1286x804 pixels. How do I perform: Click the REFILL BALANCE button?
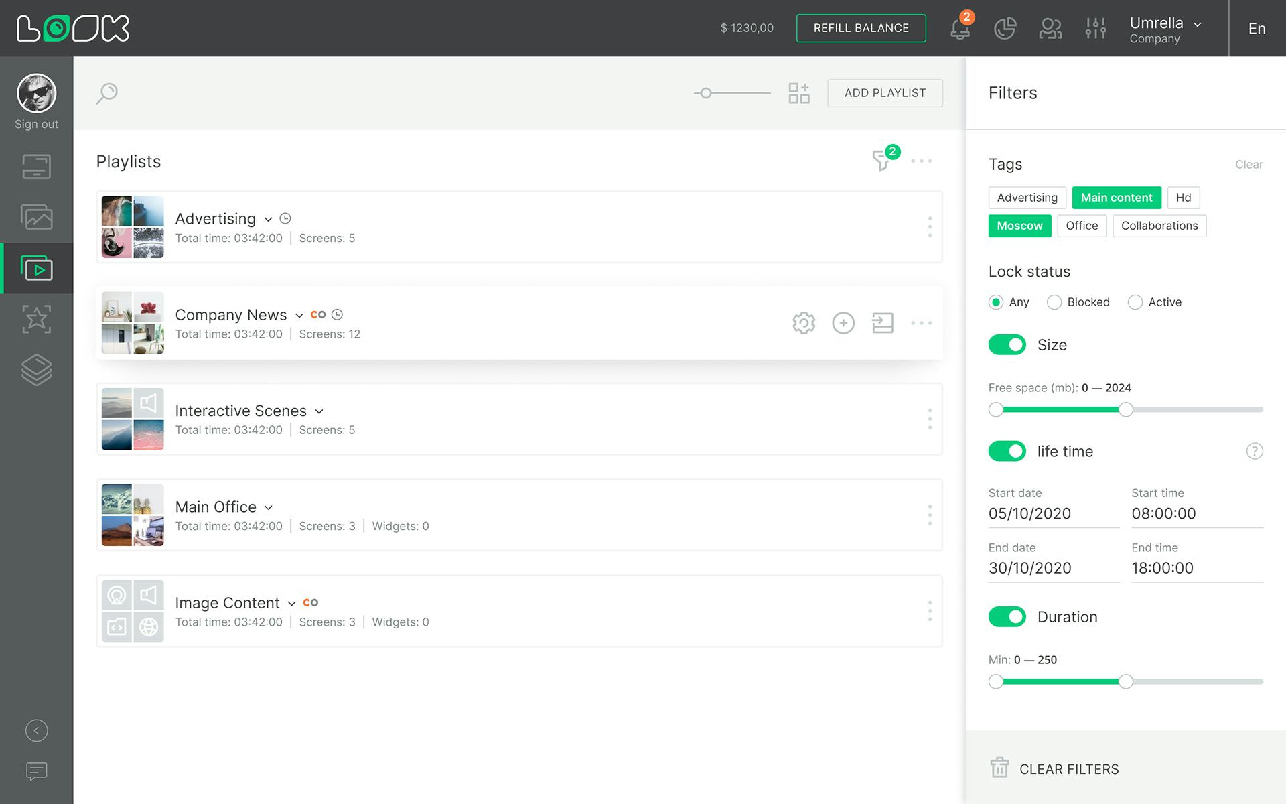[x=861, y=28]
